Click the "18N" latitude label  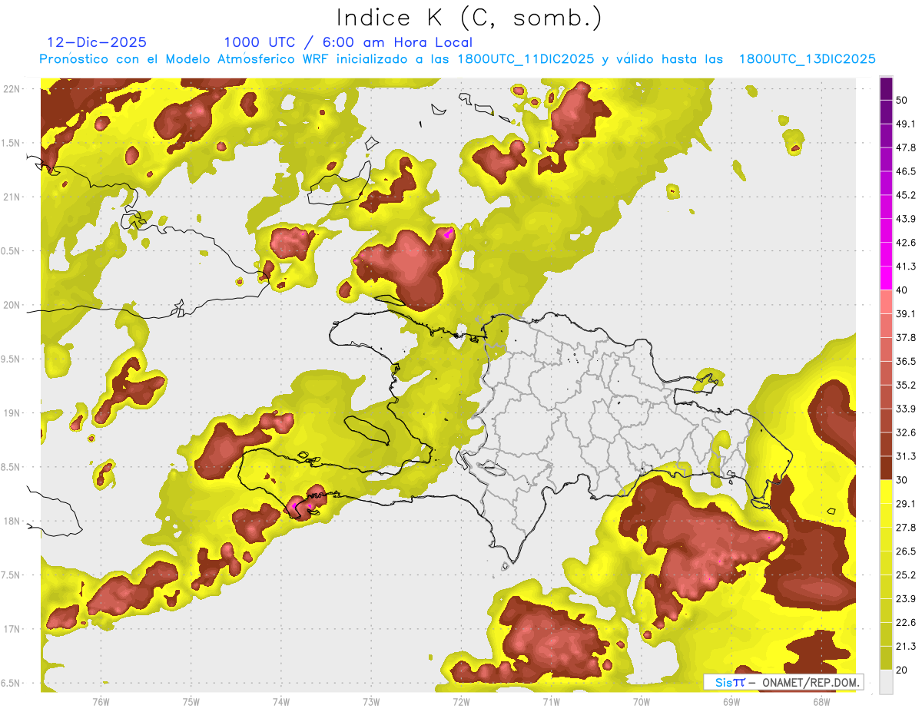[13, 522]
